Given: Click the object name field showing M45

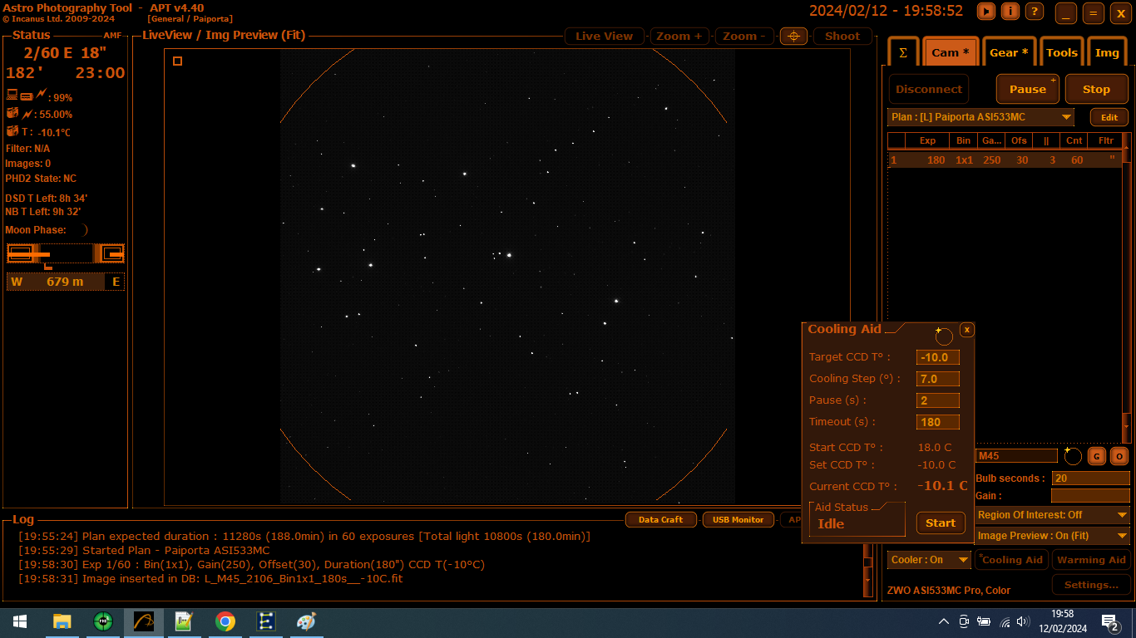Looking at the screenshot, I should coord(1016,456).
